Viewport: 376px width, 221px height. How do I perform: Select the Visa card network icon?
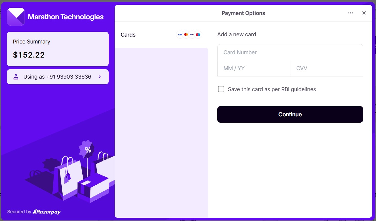tap(180, 34)
